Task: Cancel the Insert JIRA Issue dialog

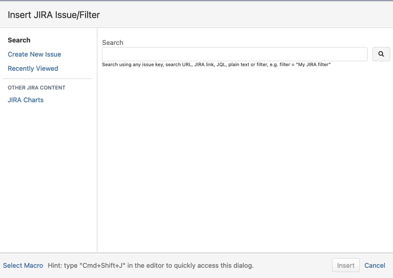Action: pyautogui.click(x=374, y=265)
